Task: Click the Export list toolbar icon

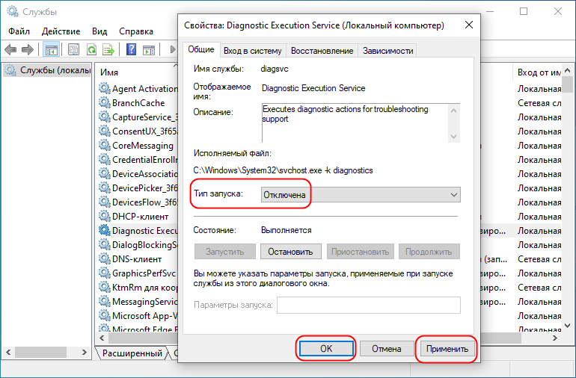Action: tap(108, 49)
